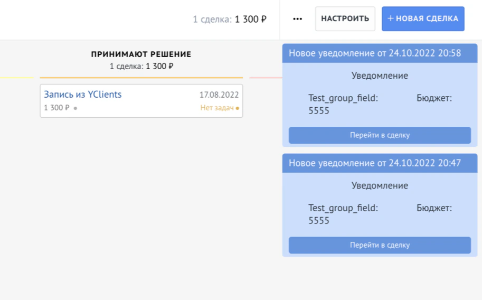Click Уведомление title in 20:47 notification
The image size is (482, 300).
[x=380, y=185]
